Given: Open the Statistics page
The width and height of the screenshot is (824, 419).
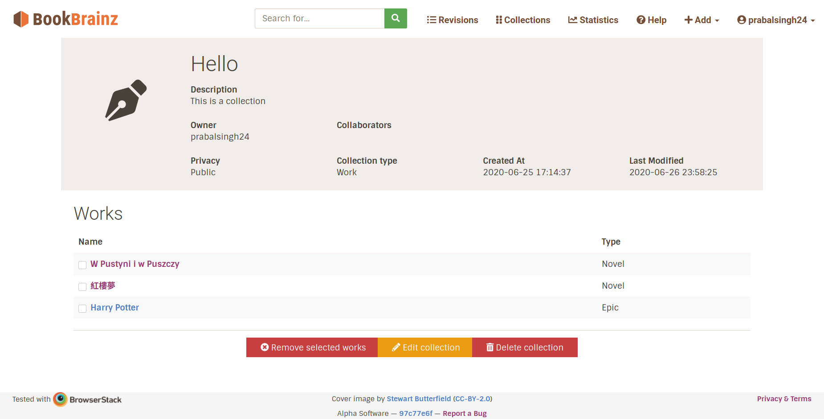Looking at the screenshot, I should tap(593, 20).
